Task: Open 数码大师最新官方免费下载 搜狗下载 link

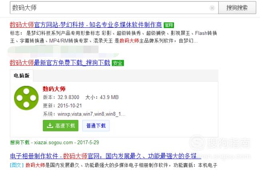Action: tap(60, 63)
